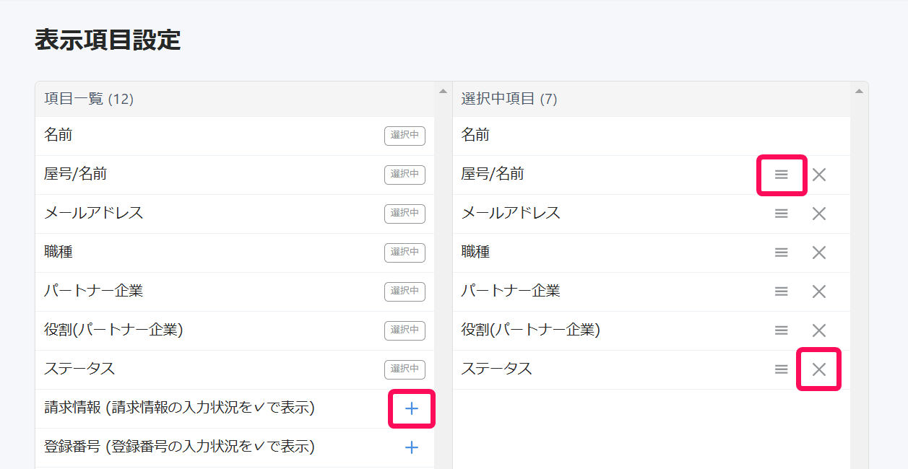Click drag handle for 役割(パートナー企業)
The height and width of the screenshot is (469, 908).
(x=782, y=330)
